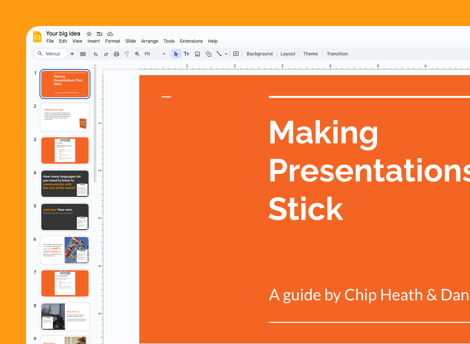
Task: Open the line tool dropdown arrow
Action: (226, 54)
